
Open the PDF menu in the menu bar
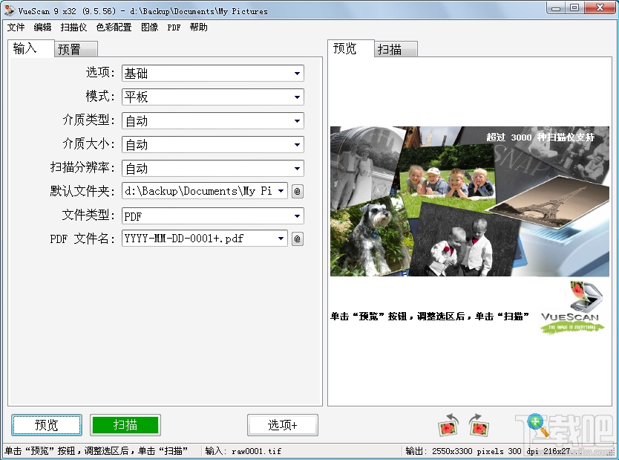coord(173,27)
